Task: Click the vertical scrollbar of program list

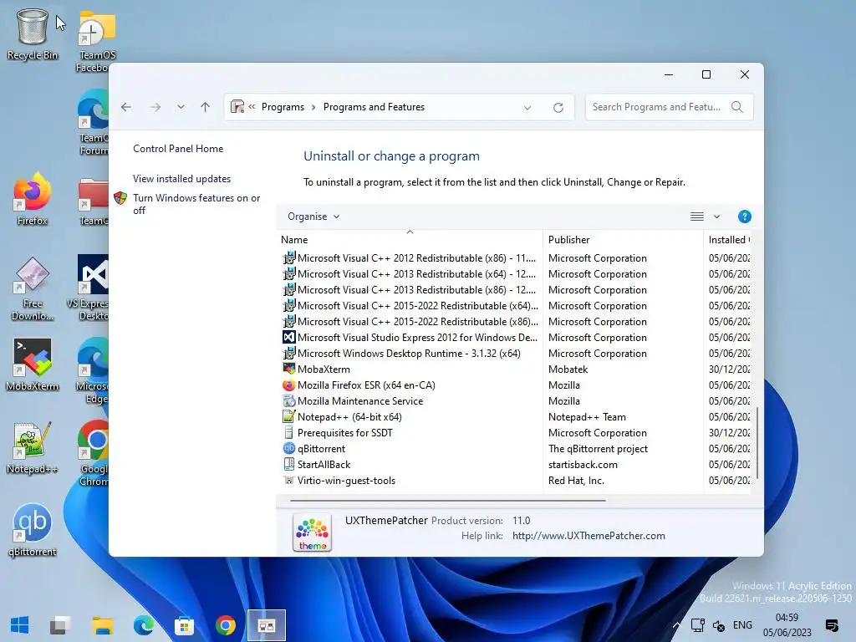Action: click(757, 442)
